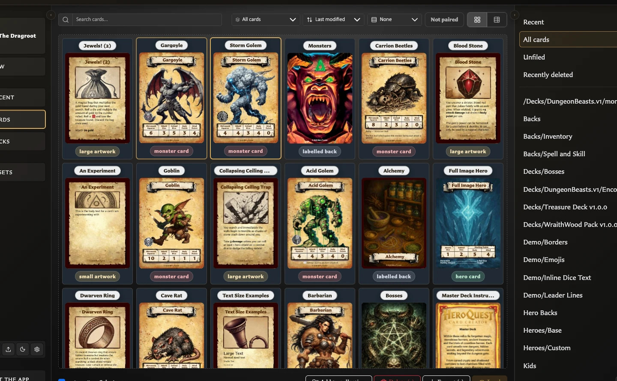Select the Acid Golem card thumbnail
The width and height of the screenshot is (617, 381).
click(320, 223)
